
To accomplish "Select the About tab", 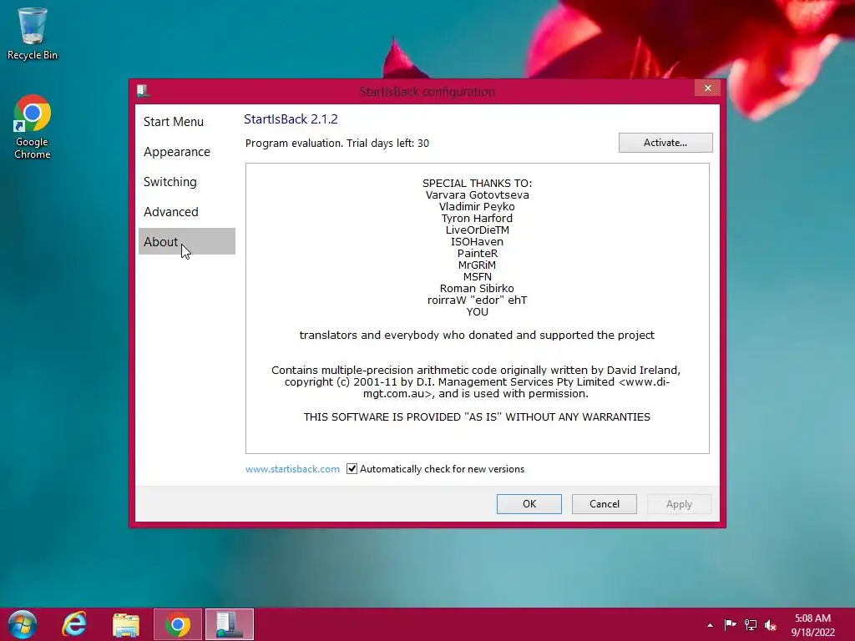I will pos(186,241).
